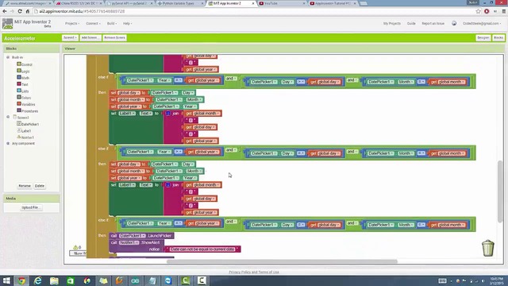508x286 pixels.
Task: Switch to the YouTube browser tab
Action: click(281, 3)
